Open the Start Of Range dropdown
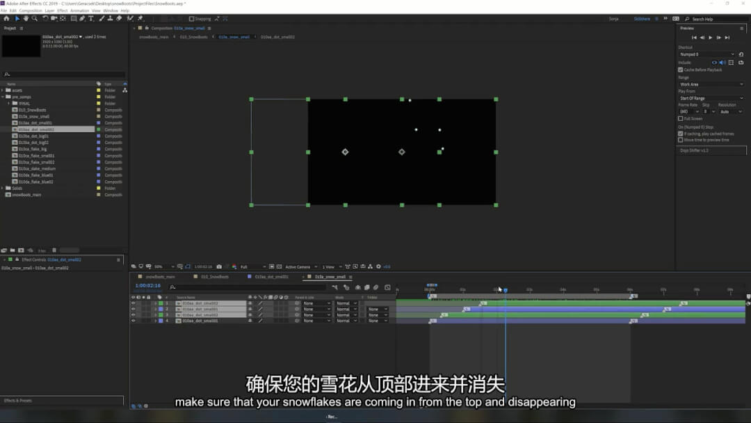This screenshot has height=423, width=751. tap(711, 98)
